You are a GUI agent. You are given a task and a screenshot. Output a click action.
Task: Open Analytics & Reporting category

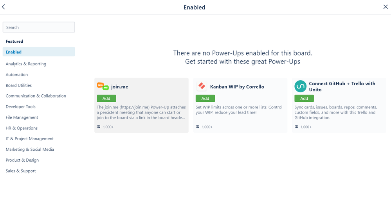tap(26, 64)
